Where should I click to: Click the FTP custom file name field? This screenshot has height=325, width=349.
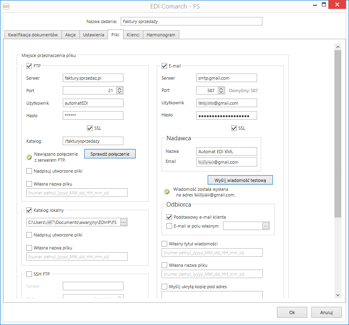[77, 193]
